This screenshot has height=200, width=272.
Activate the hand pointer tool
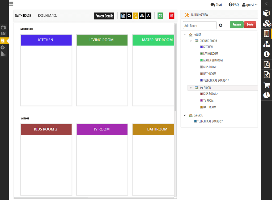[135, 16]
